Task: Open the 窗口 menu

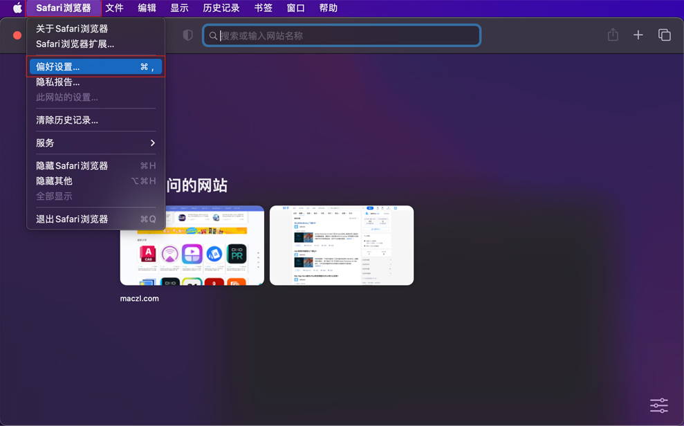Action: 295,8
